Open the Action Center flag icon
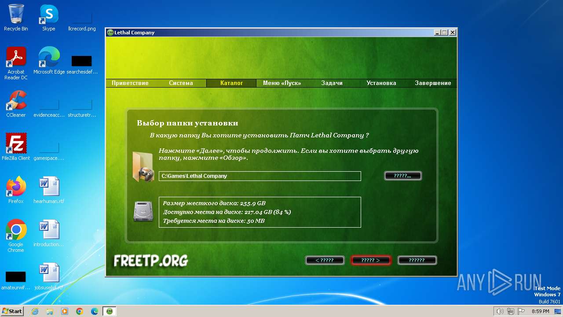This screenshot has height=317, width=563. tap(521, 311)
